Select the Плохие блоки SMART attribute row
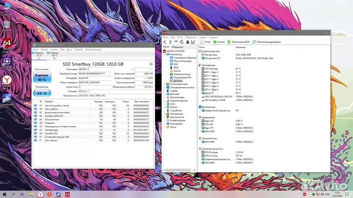The width and height of the screenshot is (353, 198). click(93, 119)
